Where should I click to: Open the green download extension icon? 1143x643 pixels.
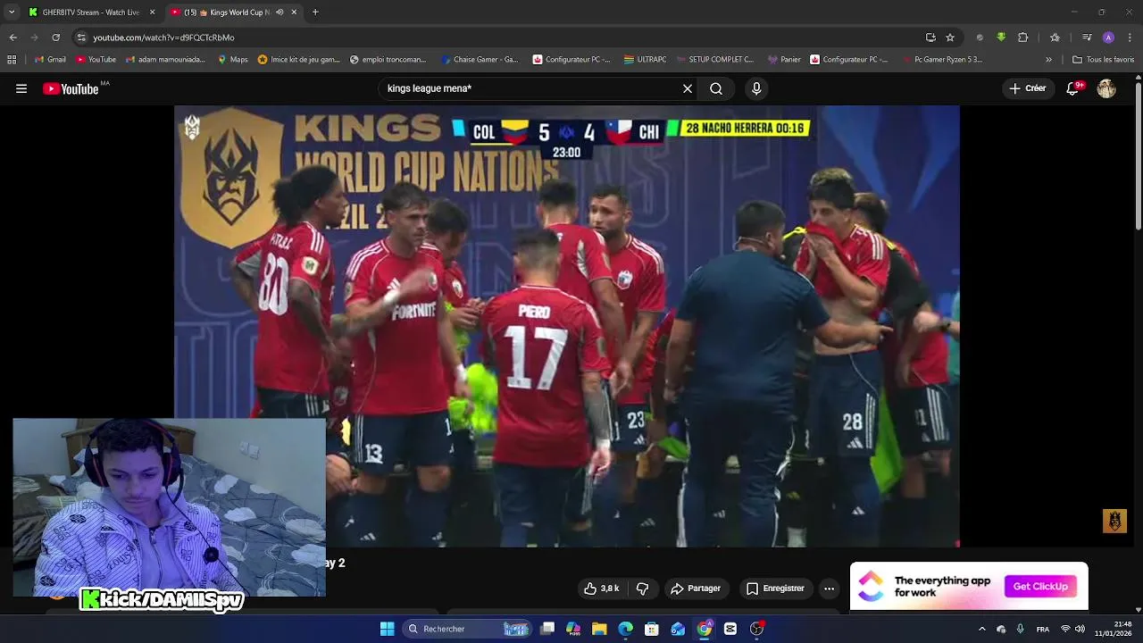(1001, 38)
